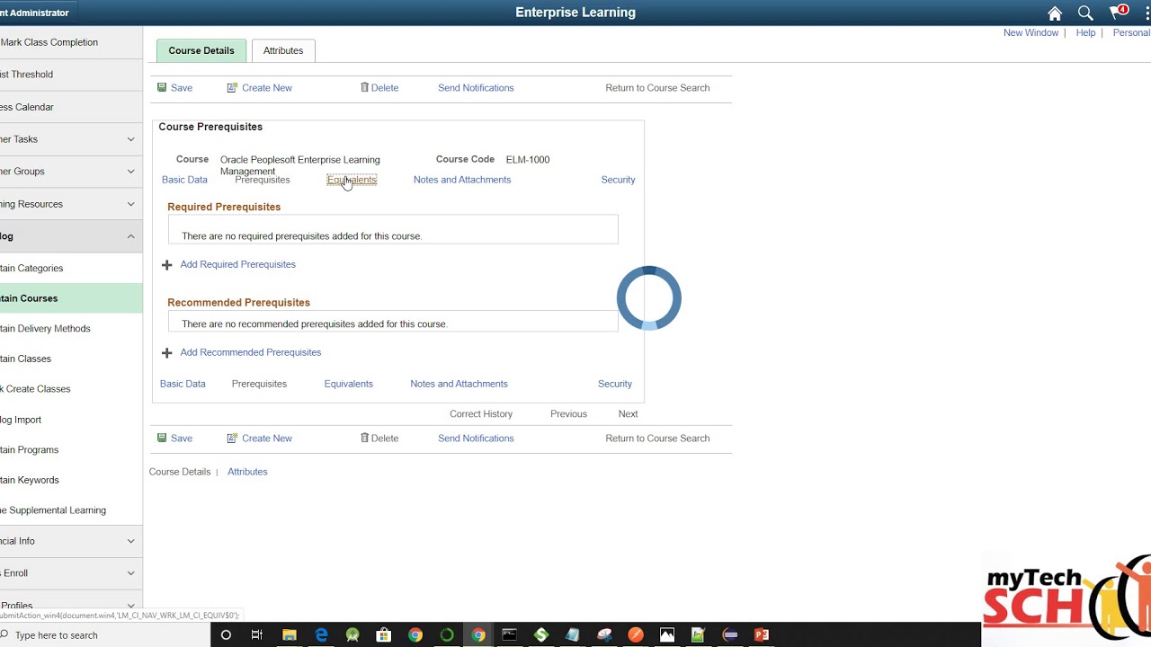The height and width of the screenshot is (647, 1151).
Task: Open Microsoft Store from the taskbar
Action: coord(384,635)
